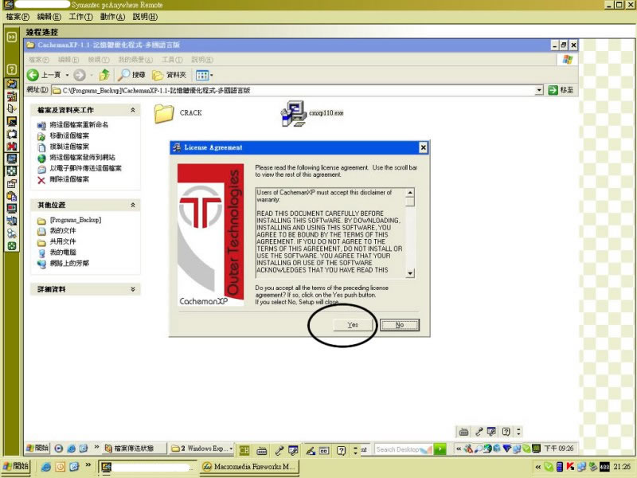Click the Search Desktop input field
Viewport: 637px width, 478px height.
click(x=402, y=449)
